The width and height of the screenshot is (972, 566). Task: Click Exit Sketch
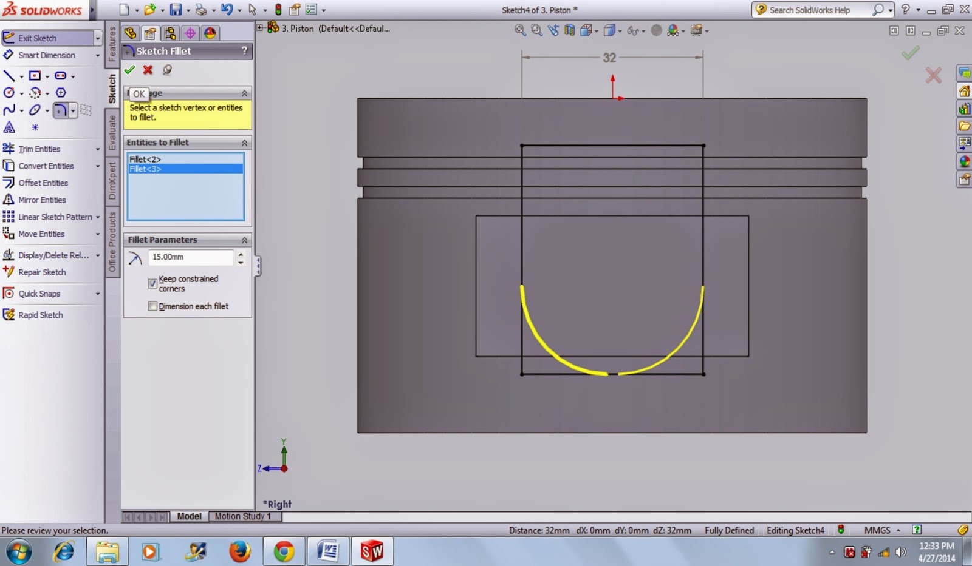click(x=36, y=38)
